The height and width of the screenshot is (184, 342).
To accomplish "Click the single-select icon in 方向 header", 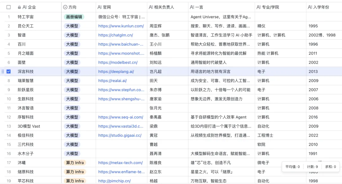I will click(x=65, y=7).
